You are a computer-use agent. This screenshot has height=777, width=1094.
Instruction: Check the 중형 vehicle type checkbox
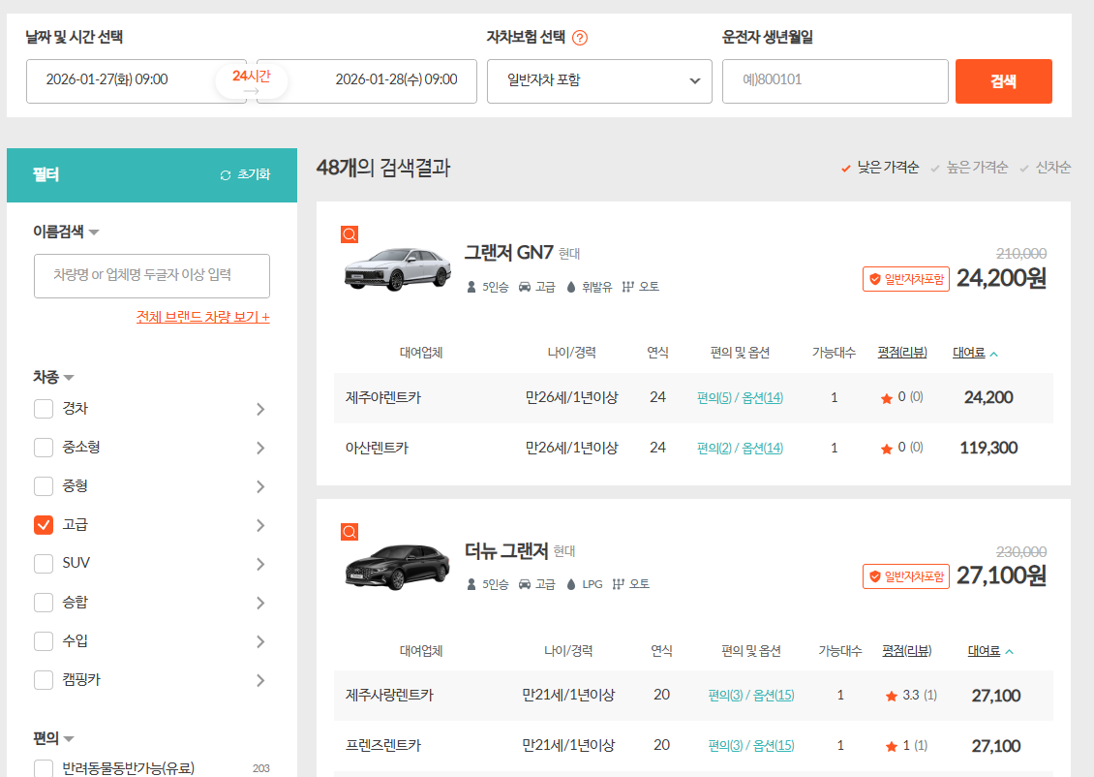click(44, 486)
